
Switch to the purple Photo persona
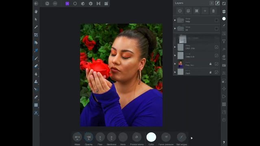pyautogui.click(x=67, y=4)
